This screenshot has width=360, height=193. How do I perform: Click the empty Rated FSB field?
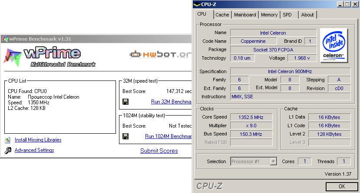click(x=251, y=142)
